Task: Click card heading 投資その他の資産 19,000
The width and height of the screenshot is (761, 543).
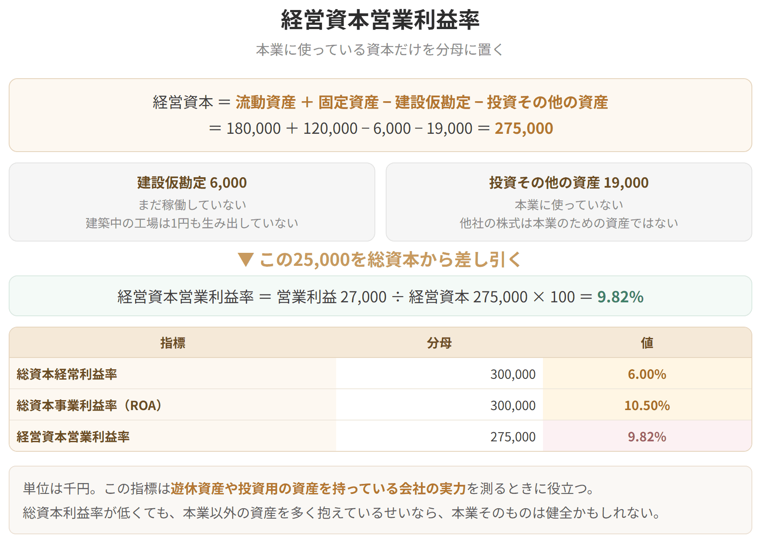Action: [x=569, y=183]
